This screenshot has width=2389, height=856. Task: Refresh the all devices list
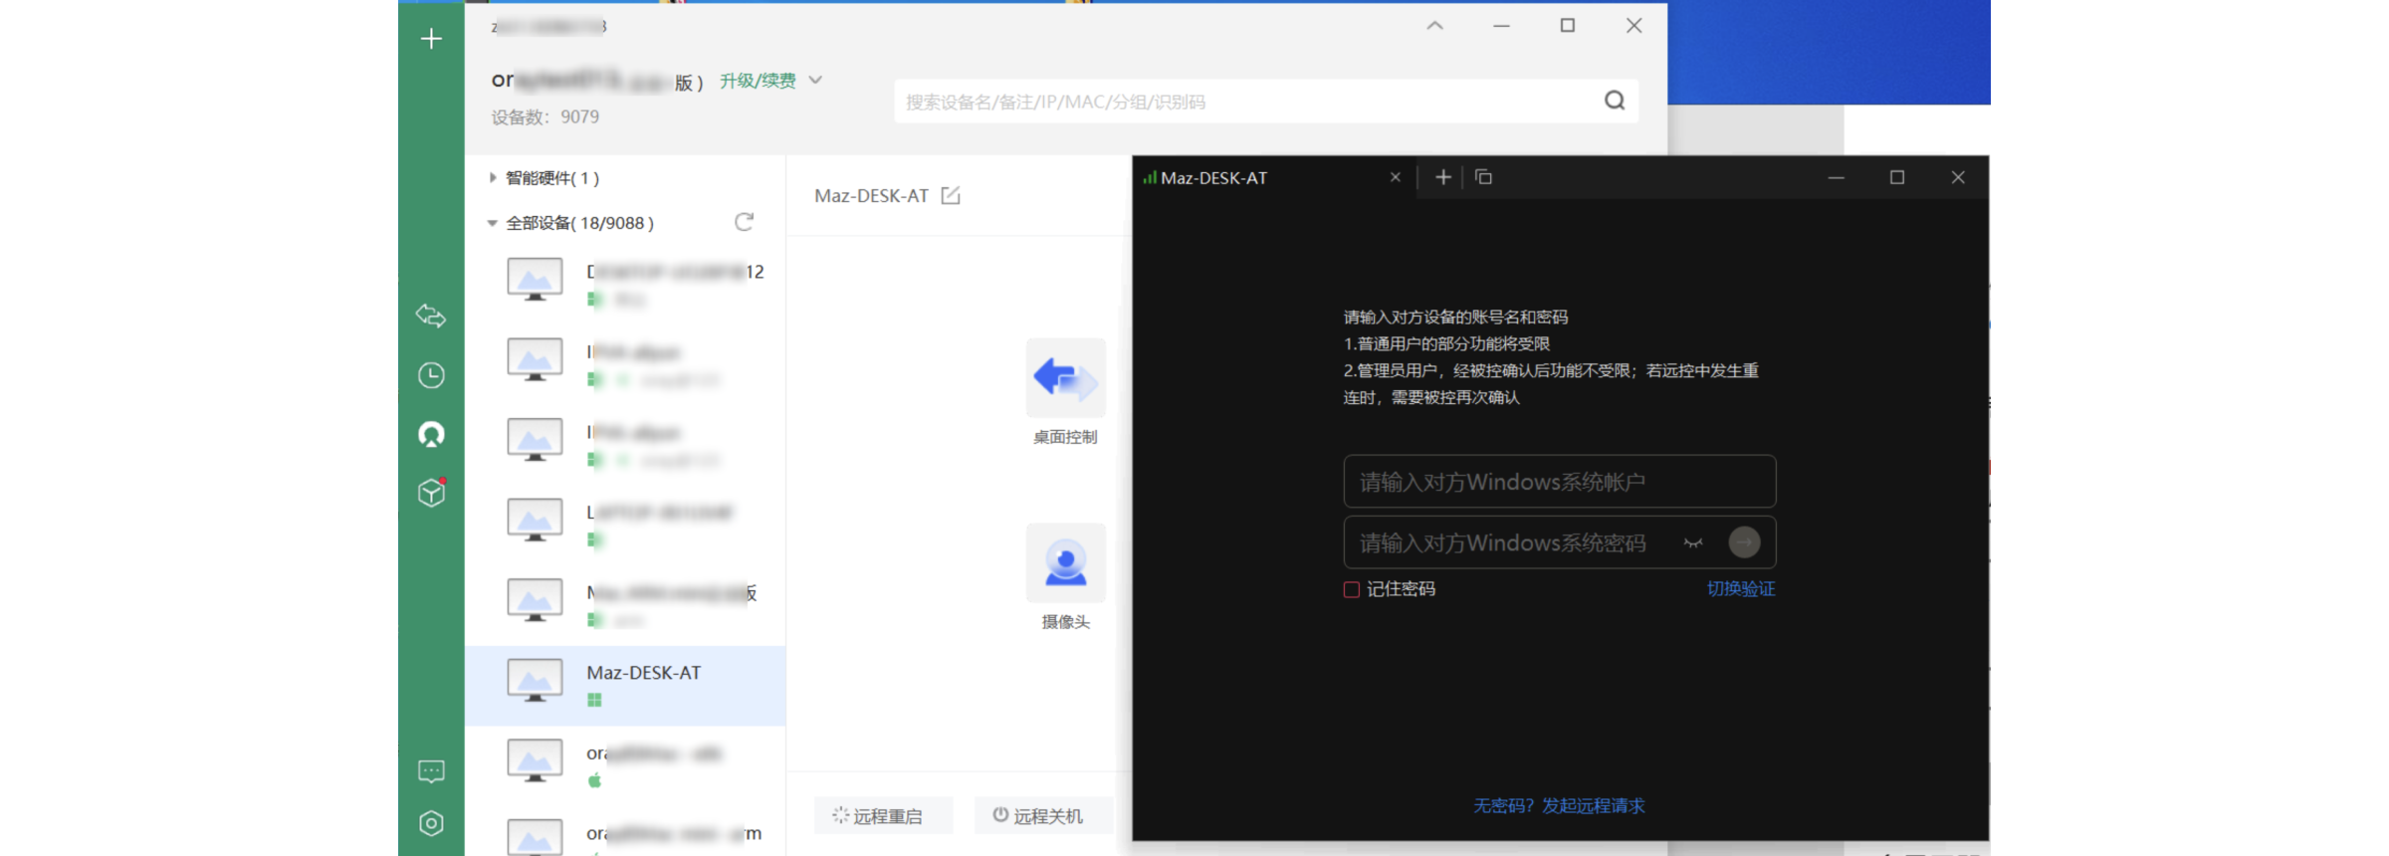(x=744, y=222)
